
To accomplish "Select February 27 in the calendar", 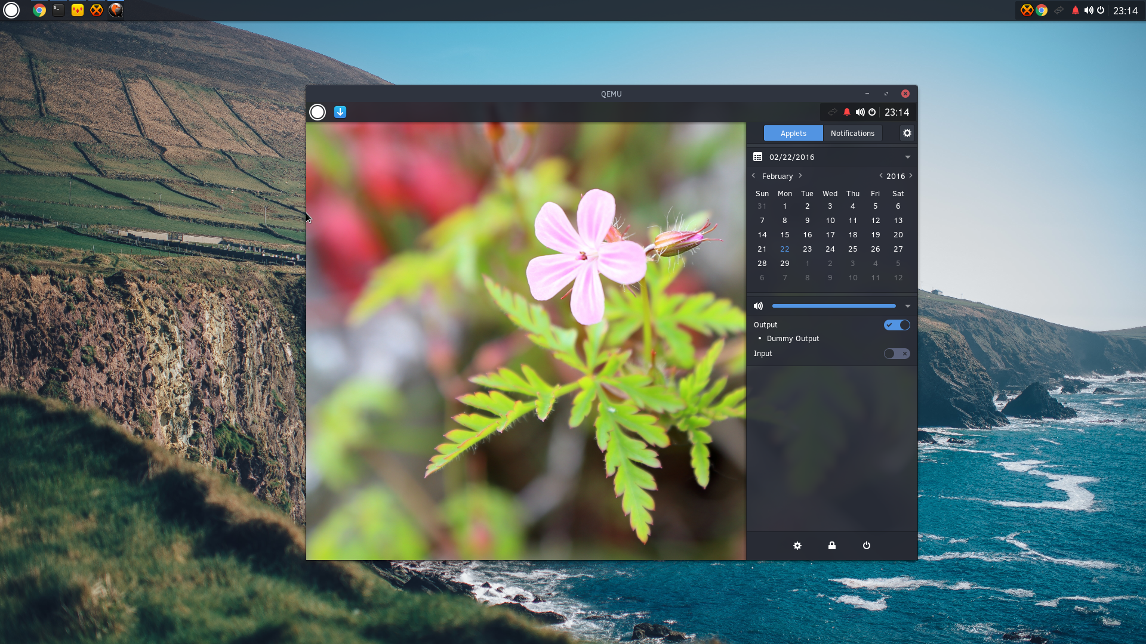I will pyautogui.click(x=898, y=249).
